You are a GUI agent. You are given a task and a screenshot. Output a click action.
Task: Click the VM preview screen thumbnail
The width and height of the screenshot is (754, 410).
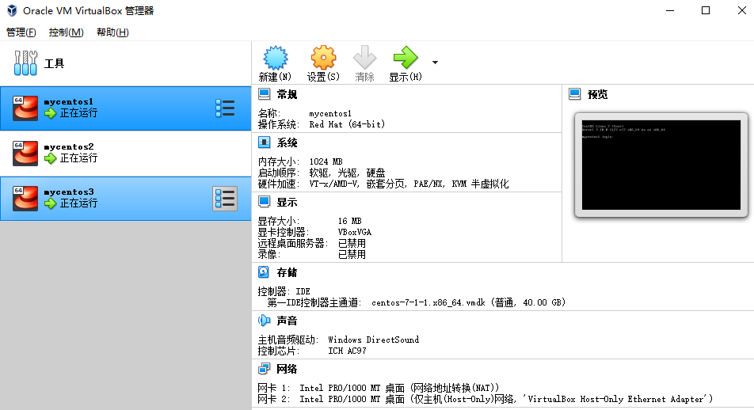[661, 165]
